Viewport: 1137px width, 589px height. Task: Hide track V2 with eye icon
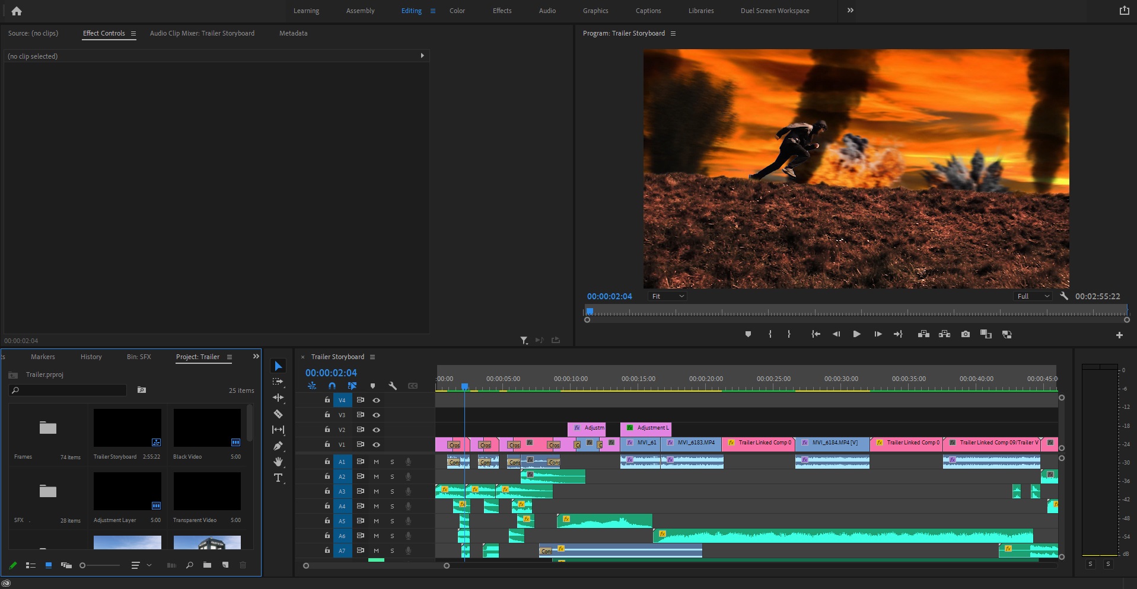[376, 430]
